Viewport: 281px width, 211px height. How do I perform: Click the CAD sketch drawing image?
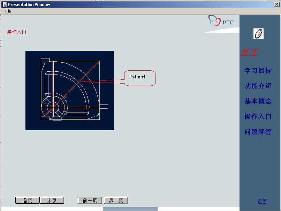click(70, 91)
